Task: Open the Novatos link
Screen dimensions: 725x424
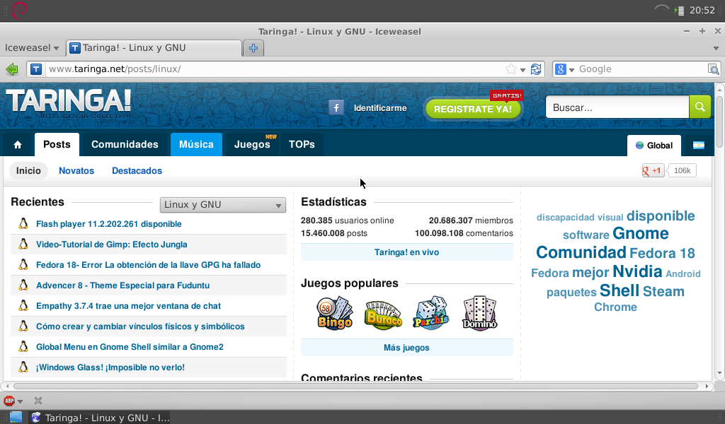Action: point(76,171)
